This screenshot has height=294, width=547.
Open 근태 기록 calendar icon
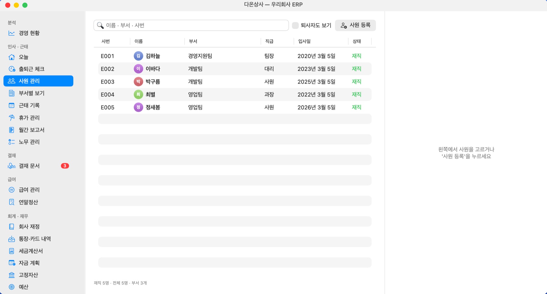tap(12, 105)
